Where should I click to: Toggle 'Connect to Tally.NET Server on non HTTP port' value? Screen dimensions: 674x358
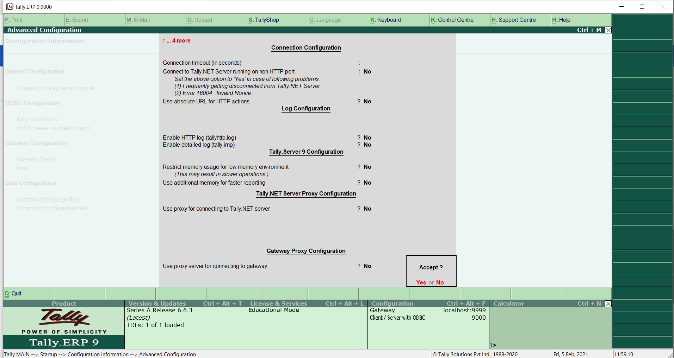pyautogui.click(x=367, y=71)
